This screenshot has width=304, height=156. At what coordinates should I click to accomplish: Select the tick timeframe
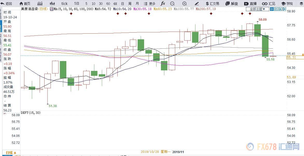tap(64, 3)
